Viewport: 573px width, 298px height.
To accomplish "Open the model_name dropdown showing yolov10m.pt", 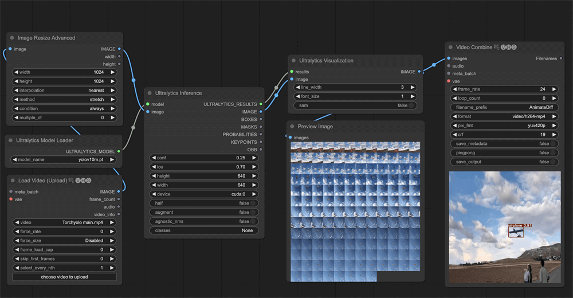I will pyautogui.click(x=64, y=160).
